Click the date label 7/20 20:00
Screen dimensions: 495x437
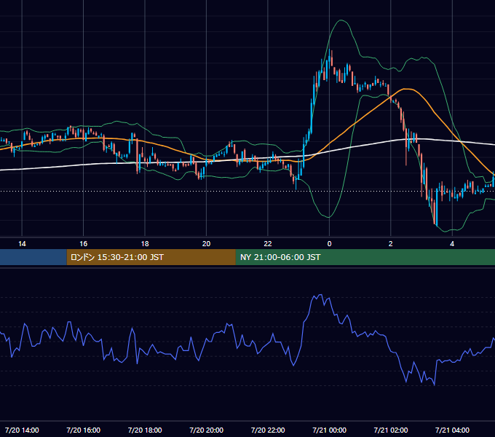tap(206, 430)
